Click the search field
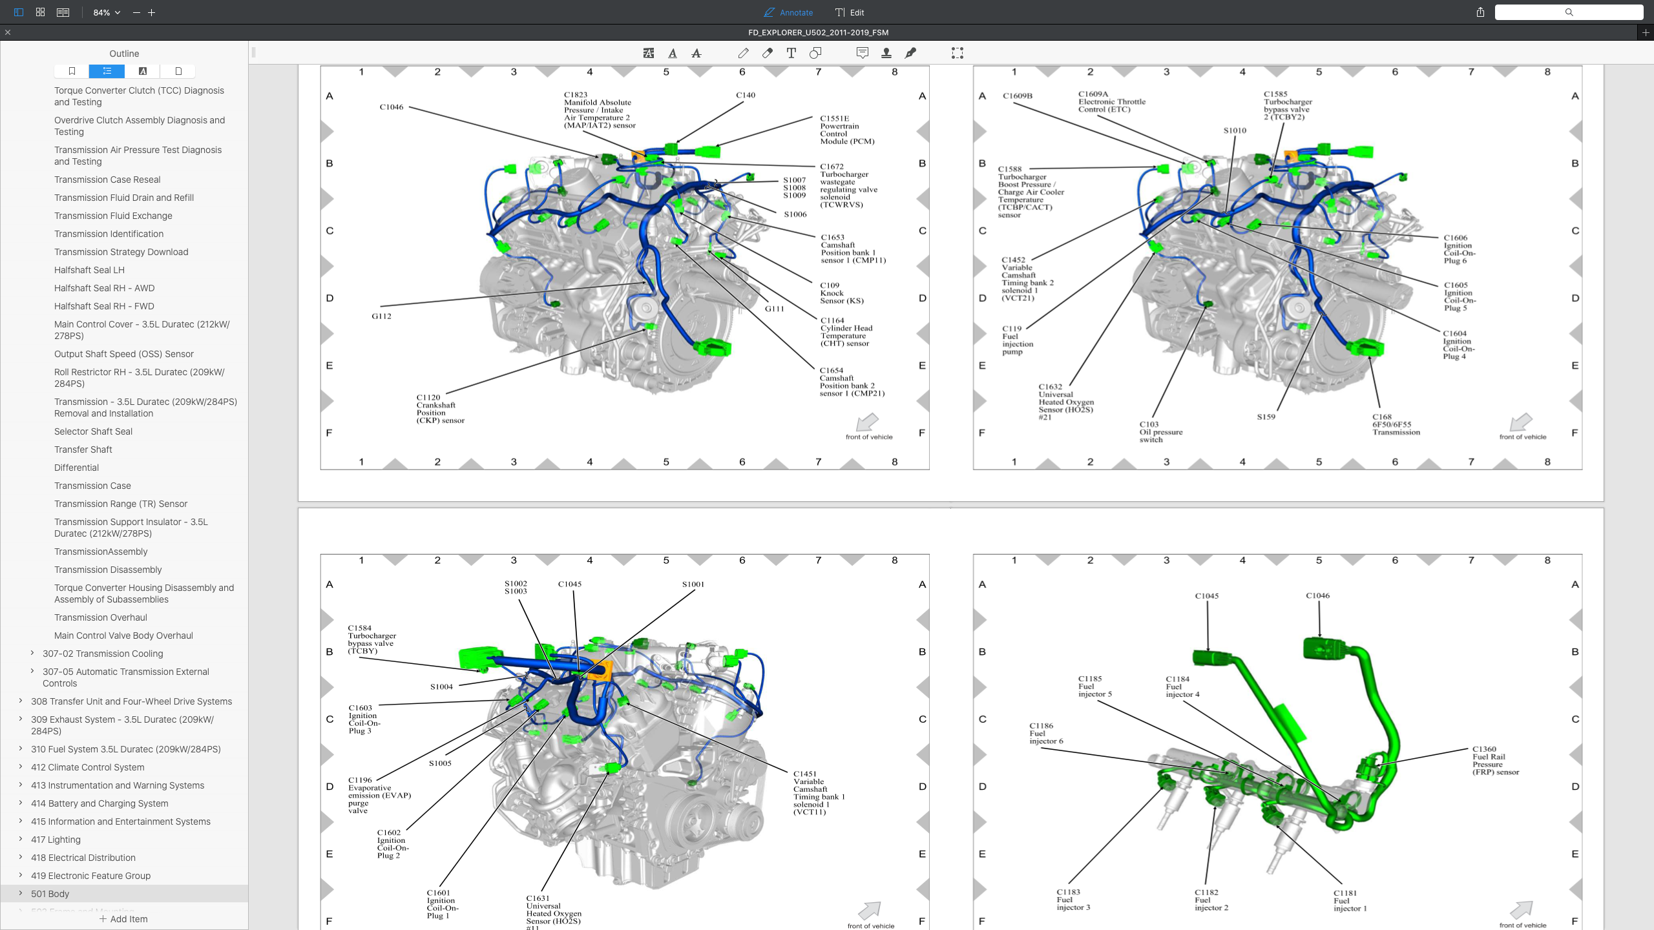The width and height of the screenshot is (1654, 930). [x=1568, y=12]
